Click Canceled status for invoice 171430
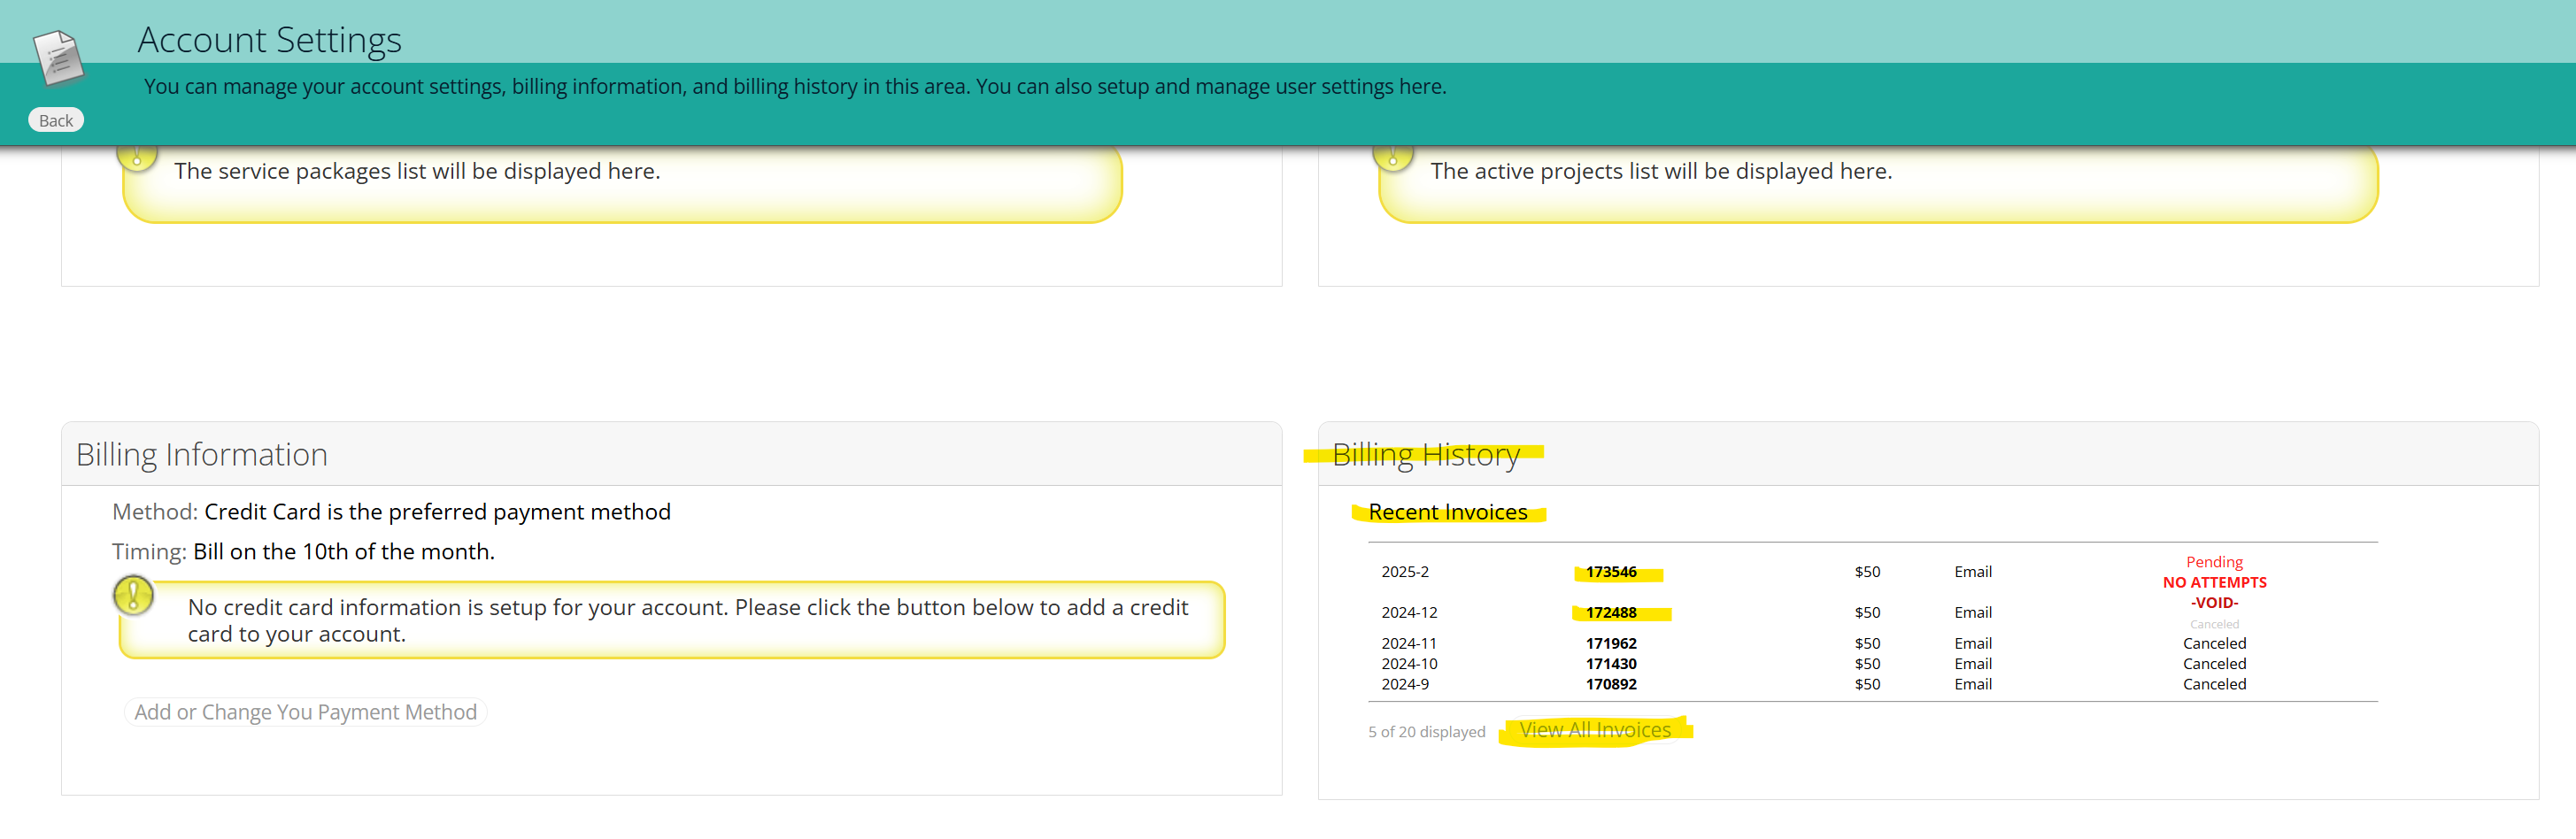2576x839 pixels. 2214,664
